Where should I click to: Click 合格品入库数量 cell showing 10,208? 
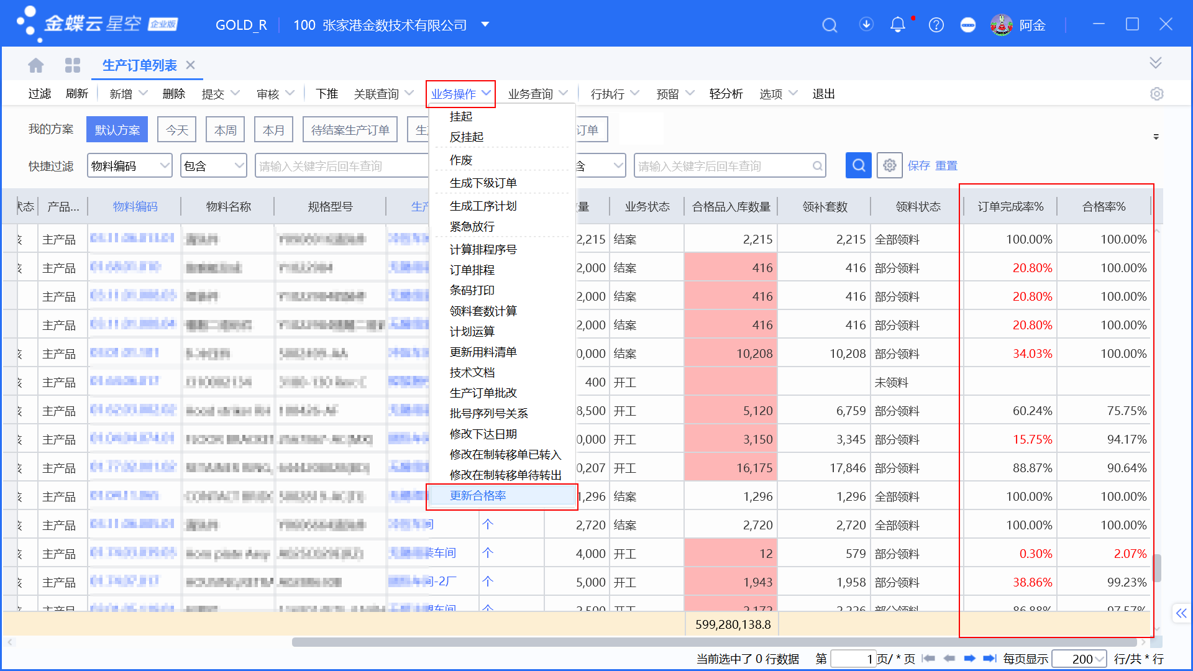(731, 354)
